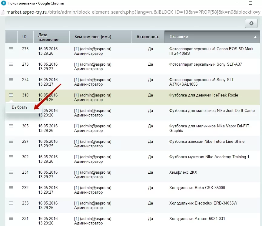Open user [1] link in row 305

click(76, 126)
